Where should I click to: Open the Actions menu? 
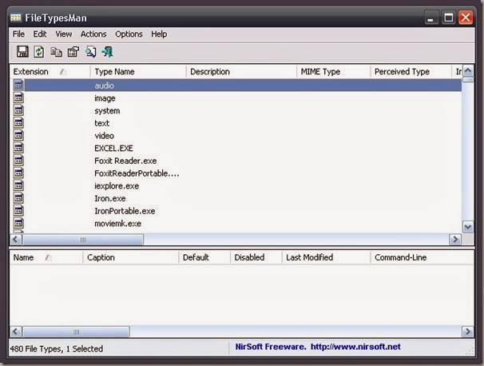[93, 34]
